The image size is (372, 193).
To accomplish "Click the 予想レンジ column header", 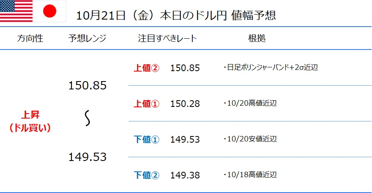I will [x=87, y=38].
